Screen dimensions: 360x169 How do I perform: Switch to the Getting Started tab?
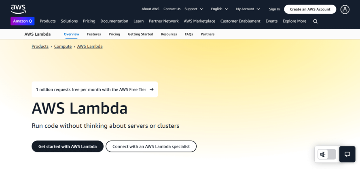[x=140, y=34]
